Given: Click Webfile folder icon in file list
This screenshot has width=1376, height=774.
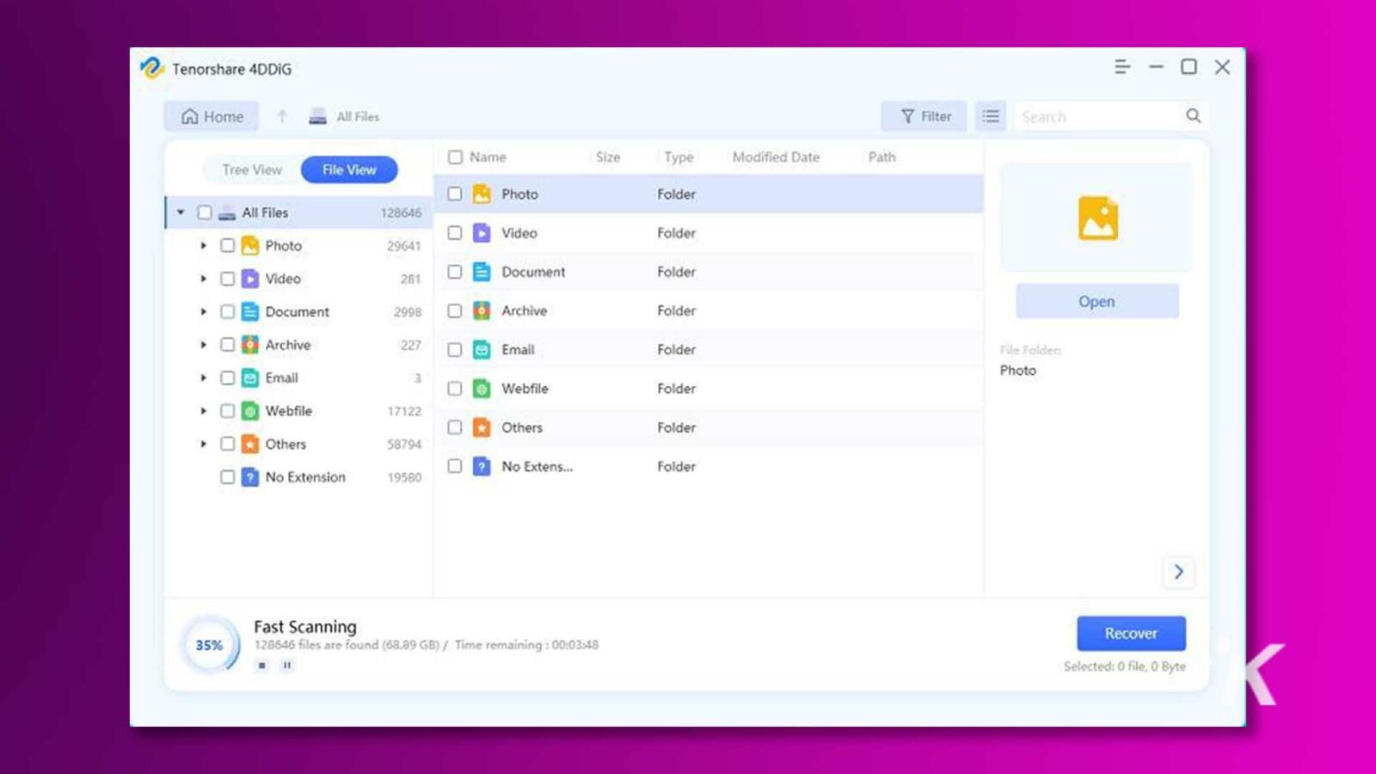Looking at the screenshot, I should 482,389.
